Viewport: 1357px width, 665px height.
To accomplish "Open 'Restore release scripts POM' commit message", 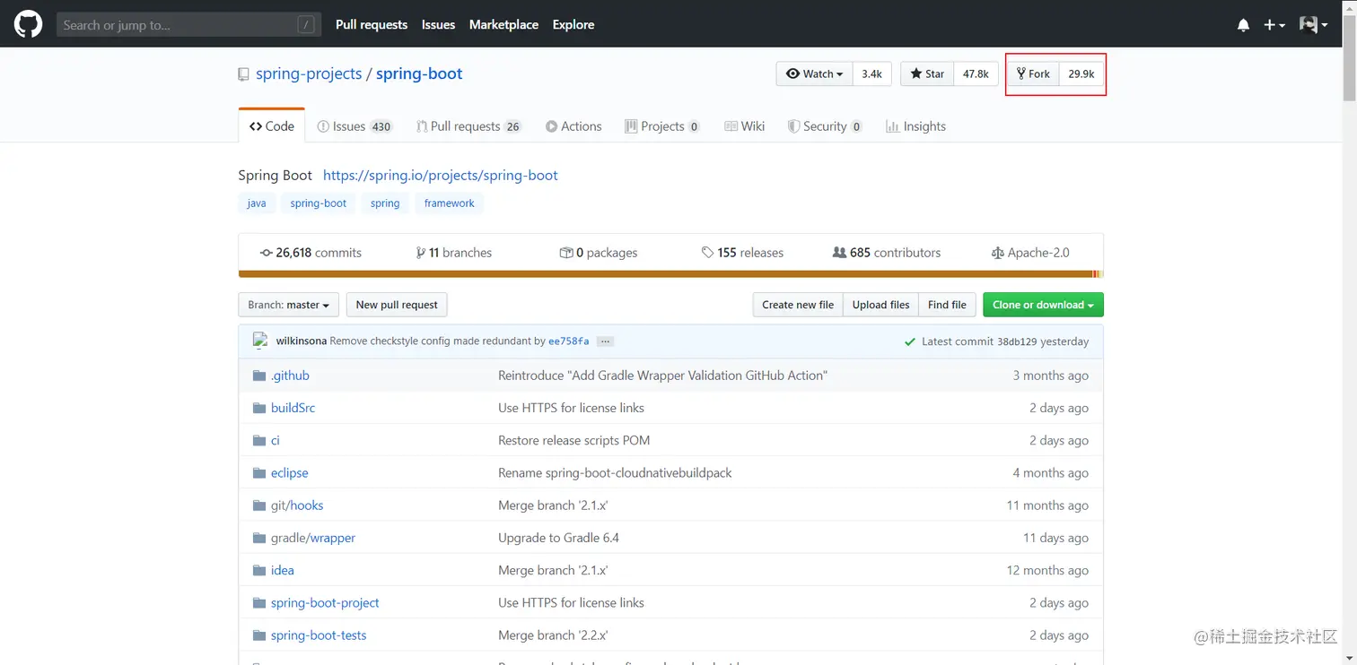I will 573,440.
